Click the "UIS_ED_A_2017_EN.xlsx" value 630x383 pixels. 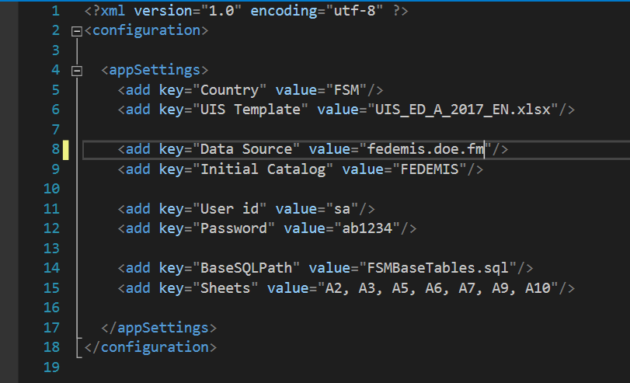point(463,110)
